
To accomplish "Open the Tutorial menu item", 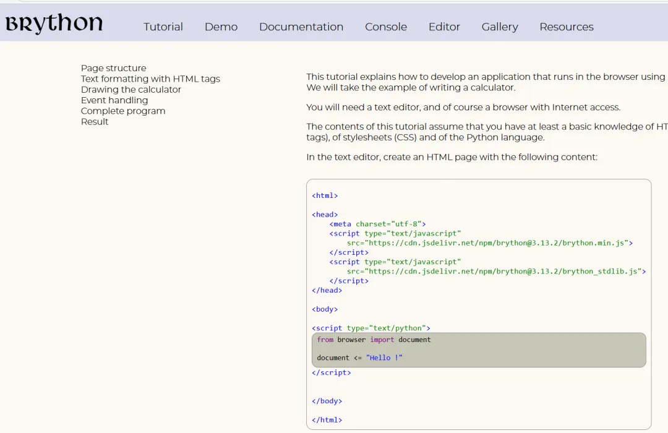I will (x=163, y=27).
